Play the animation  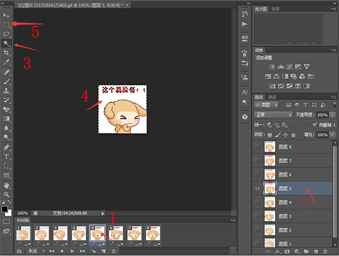coord(72,251)
